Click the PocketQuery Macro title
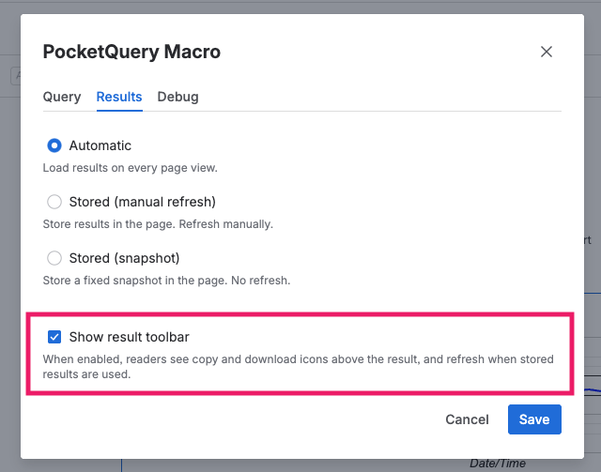The width and height of the screenshot is (601, 472). (131, 52)
